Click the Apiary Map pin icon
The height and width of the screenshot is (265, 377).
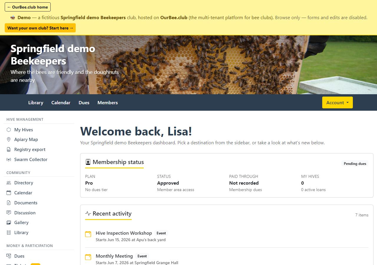coord(9,140)
